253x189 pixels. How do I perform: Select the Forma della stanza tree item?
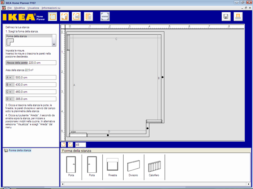pyautogui.click(x=20, y=150)
